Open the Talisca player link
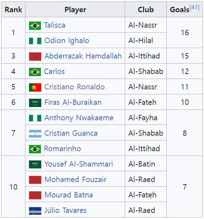This screenshot has width=204, height=219. (x=54, y=25)
